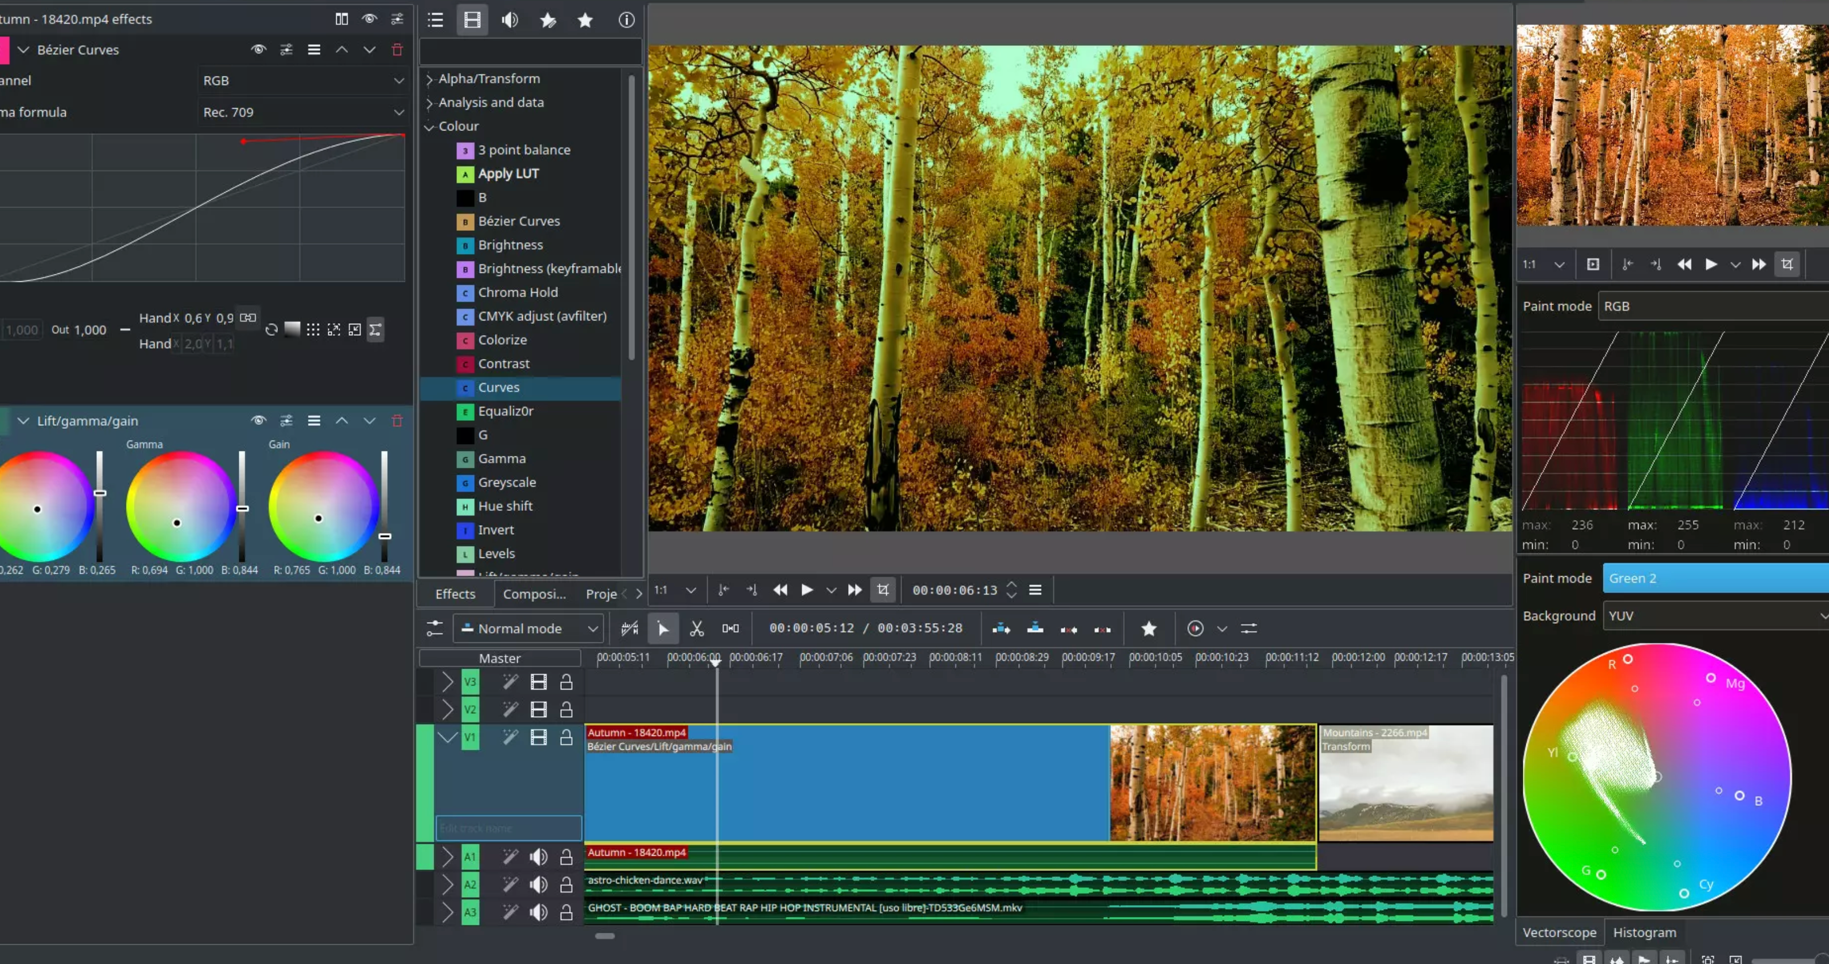Toggle video visibility for track V2
This screenshot has width=1829, height=964.
click(x=538, y=710)
